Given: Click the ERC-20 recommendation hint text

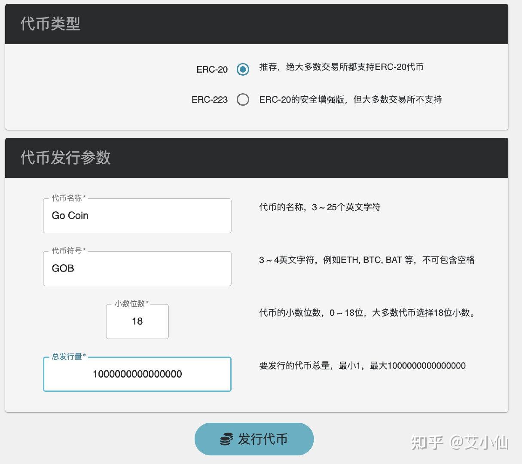Looking at the screenshot, I should click(341, 67).
